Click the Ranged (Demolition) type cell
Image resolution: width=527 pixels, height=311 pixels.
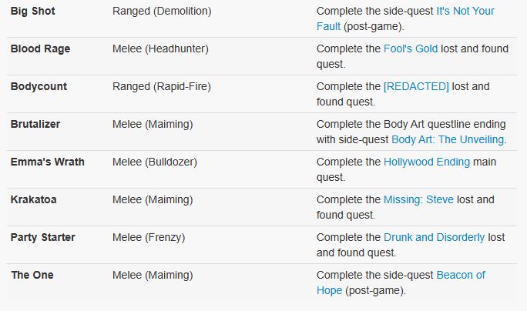point(162,12)
